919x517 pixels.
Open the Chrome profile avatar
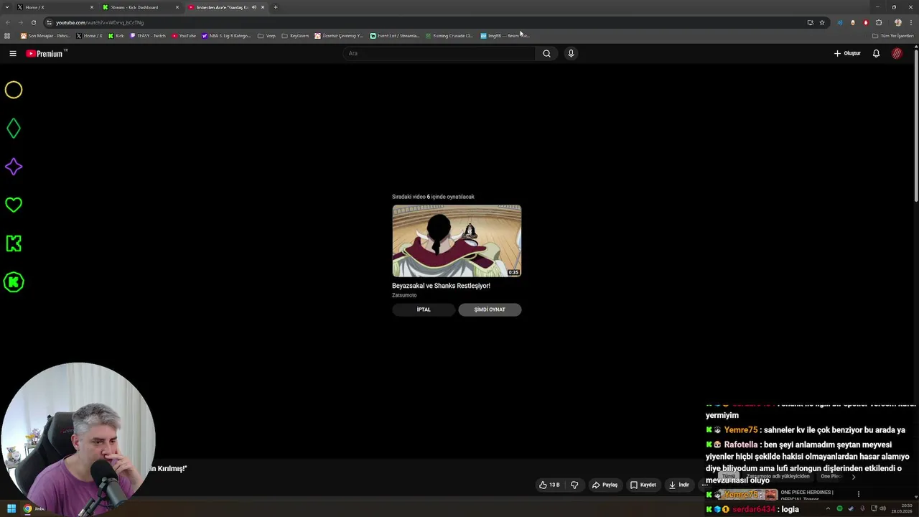[x=897, y=22]
